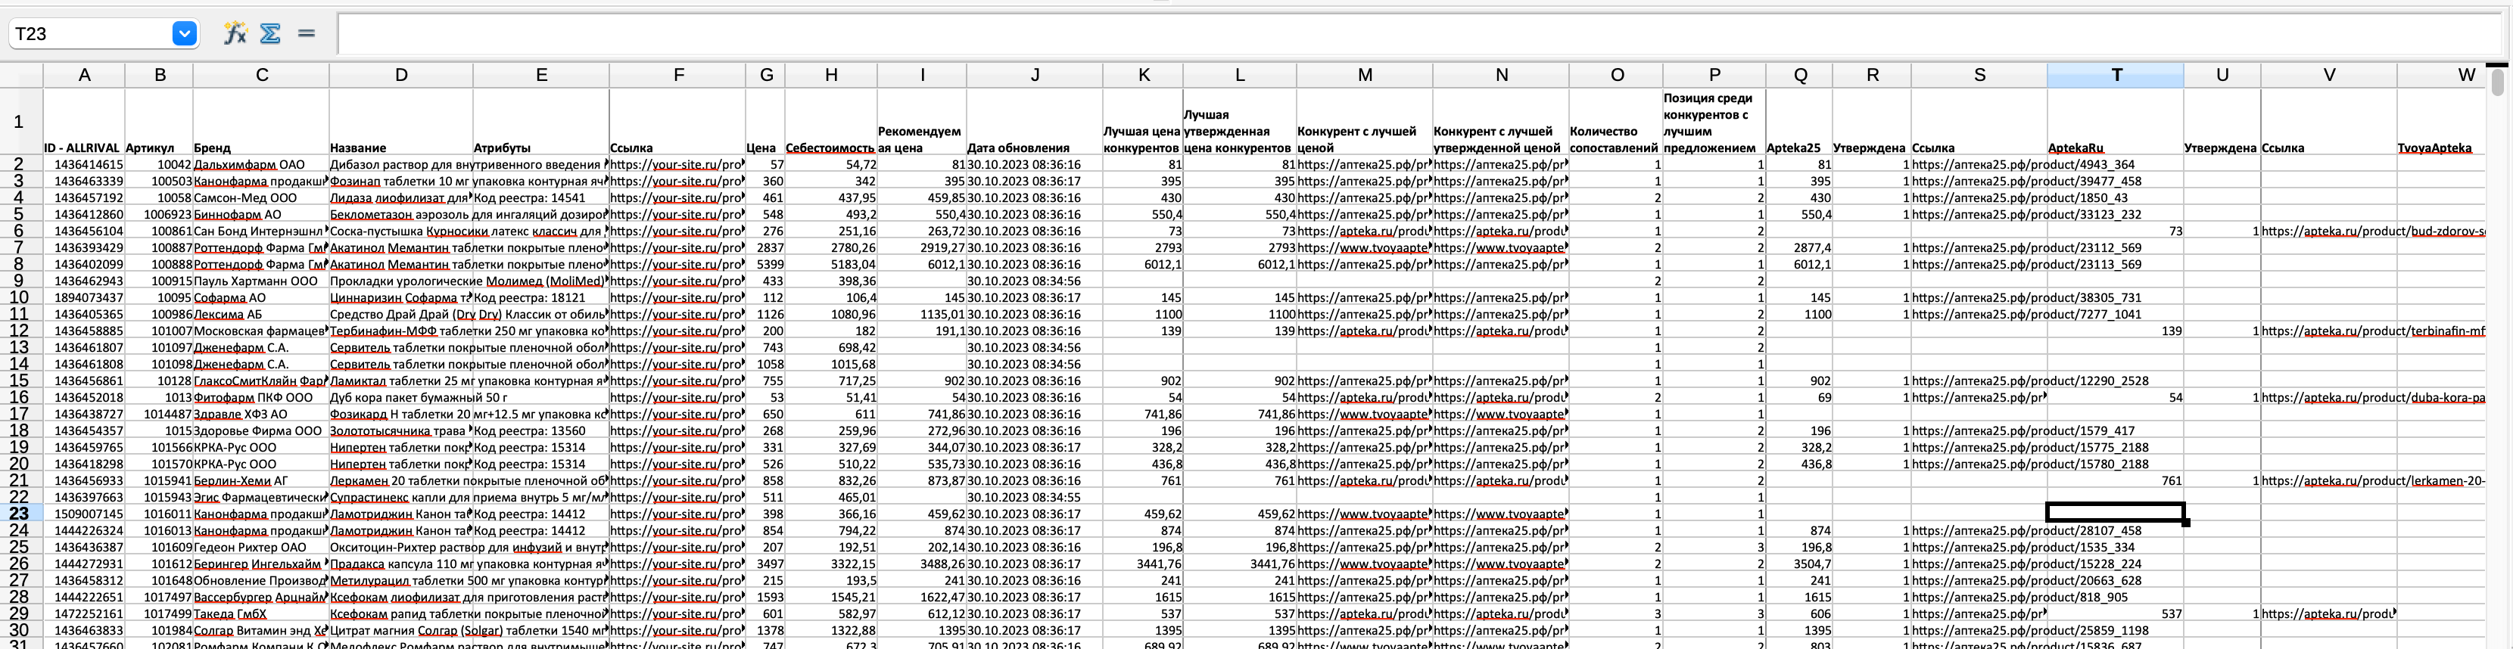
Task: Click the ID - ALLRIVAL header cell
Action: (83, 148)
